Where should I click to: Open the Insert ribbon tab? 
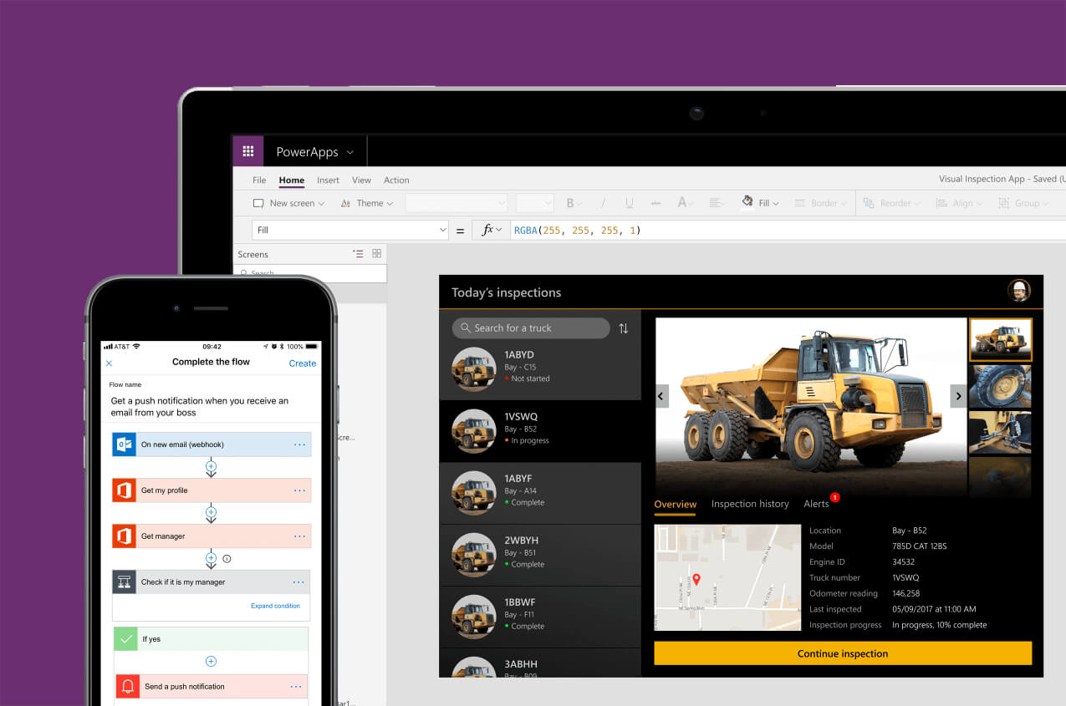pos(328,180)
